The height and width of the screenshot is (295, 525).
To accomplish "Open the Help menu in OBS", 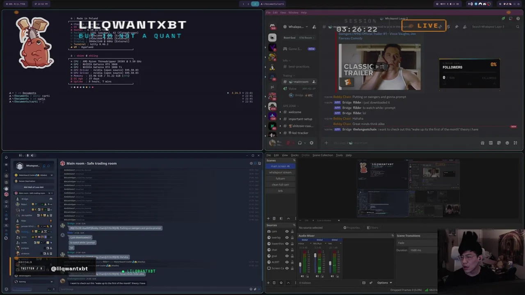I will tap(349, 155).
